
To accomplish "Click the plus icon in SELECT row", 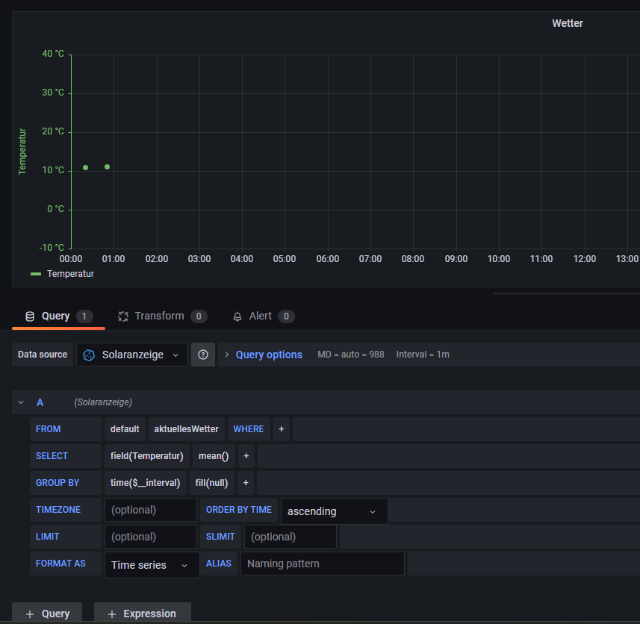I will click(x=246, y=456).
